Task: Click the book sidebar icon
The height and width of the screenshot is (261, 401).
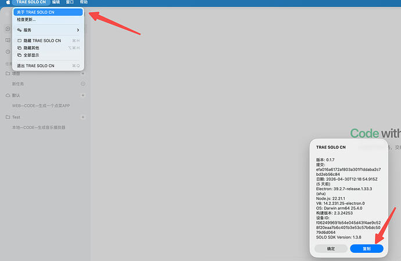Action: 8,40
